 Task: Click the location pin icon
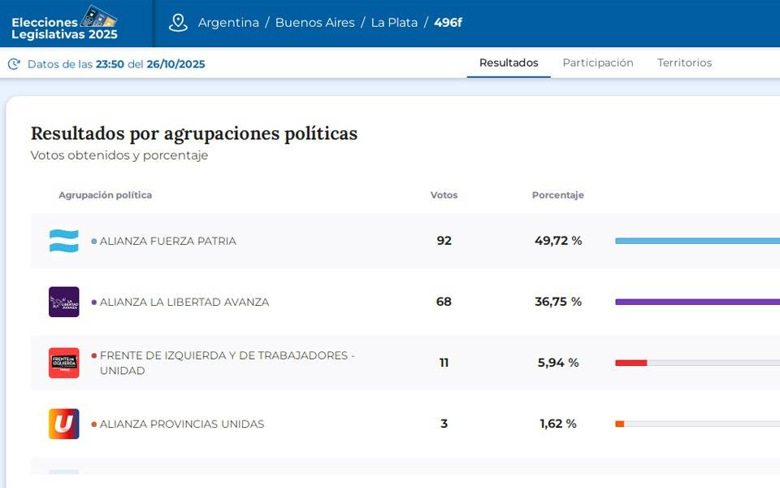click(x=178, y=23)
